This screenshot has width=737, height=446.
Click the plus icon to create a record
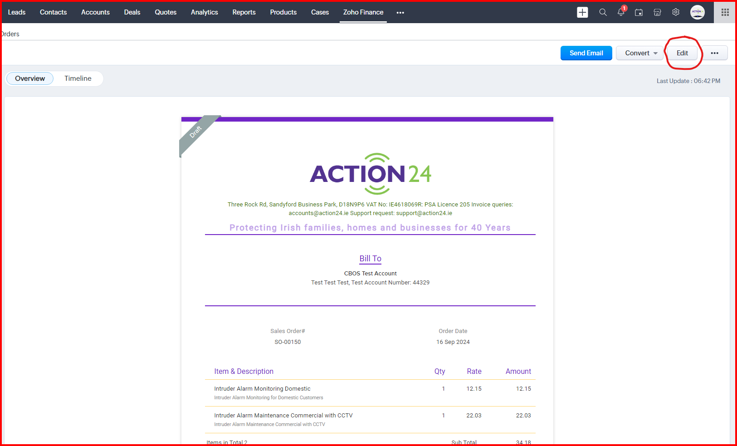tap(582, 12)
